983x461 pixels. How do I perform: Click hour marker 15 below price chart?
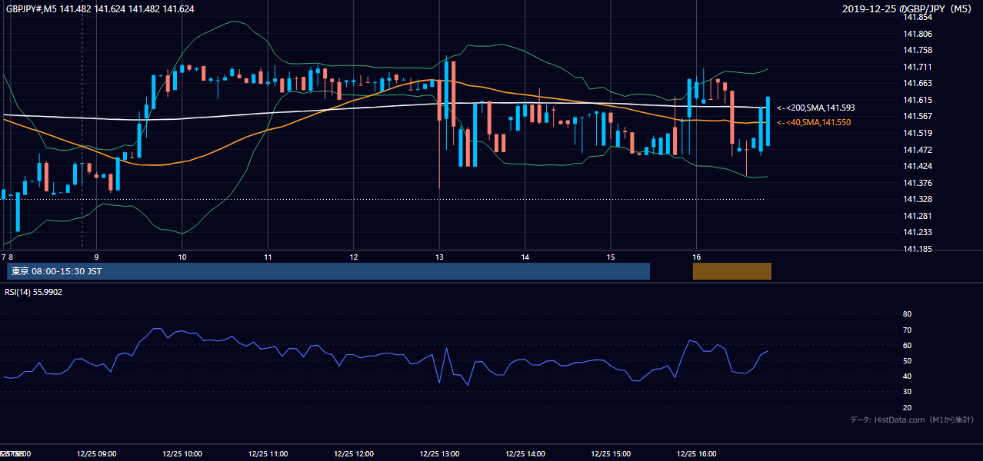click(611, 257)
